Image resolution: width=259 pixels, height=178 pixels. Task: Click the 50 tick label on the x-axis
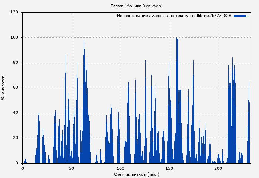(x=71, y=168)
